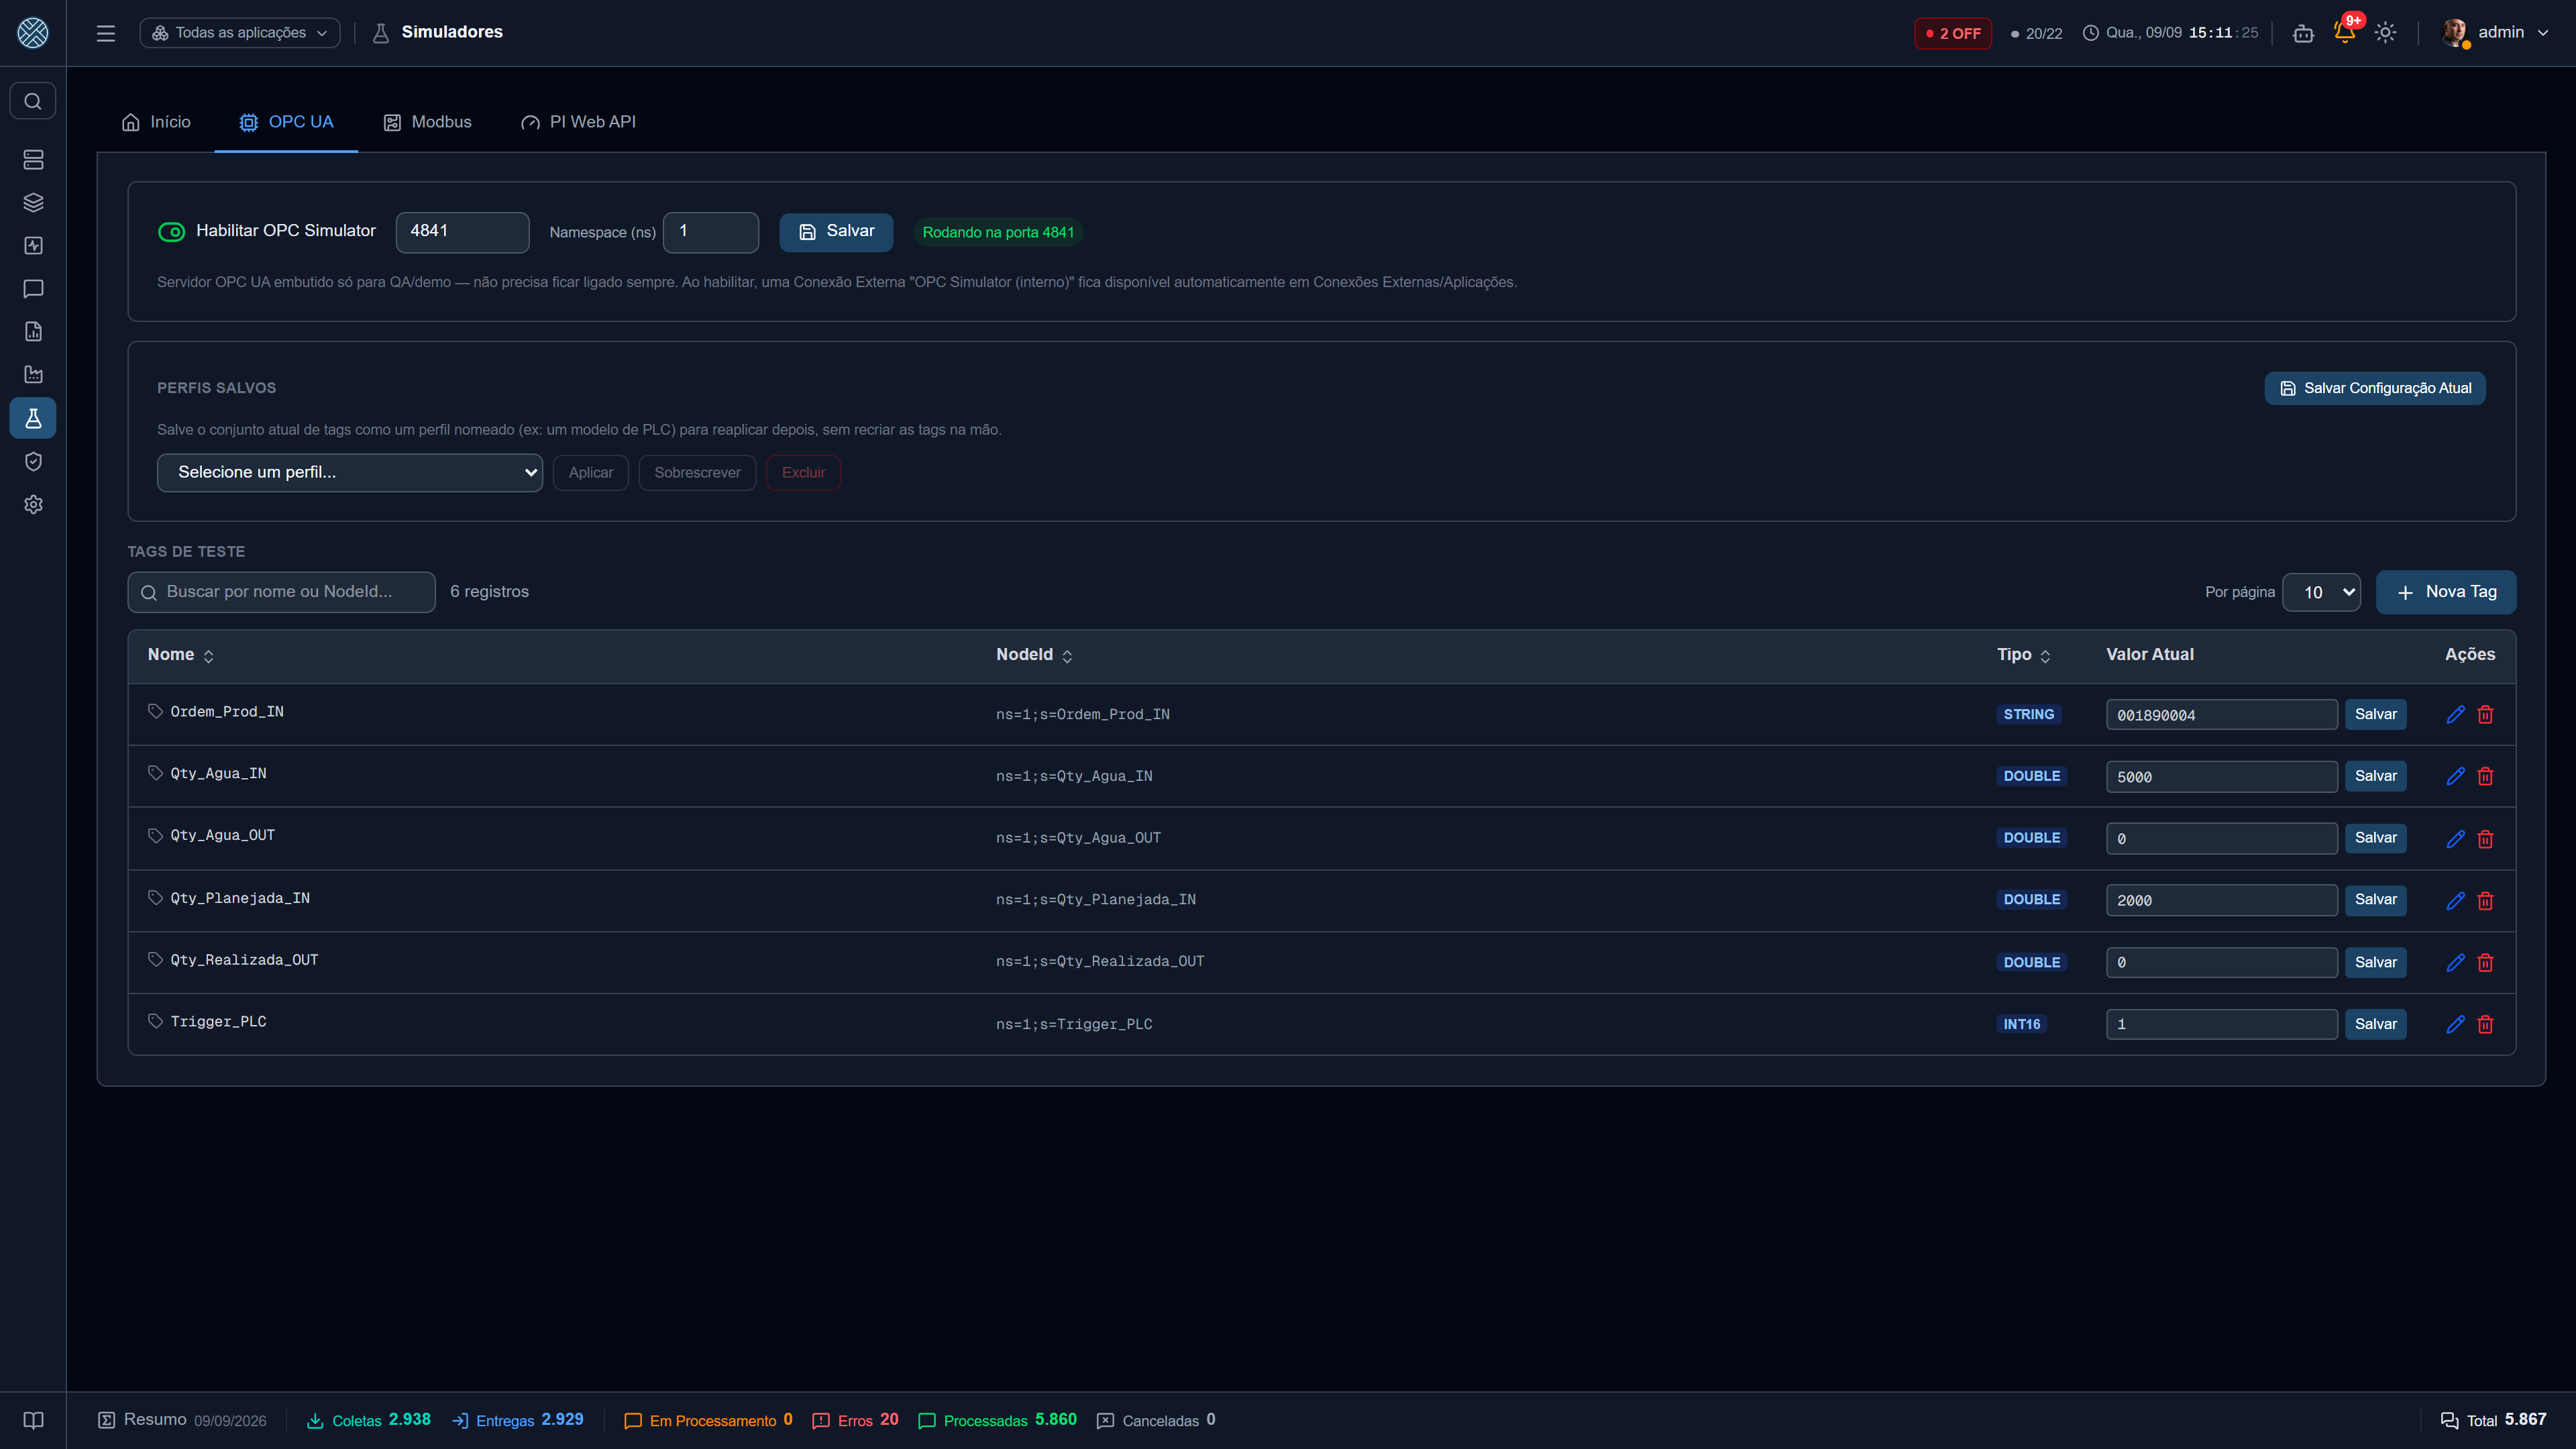Image resolution: width=2576 pixels, height=1449 pixels.
Task: Click the Aplicar profile button
Action: point(591,473)
